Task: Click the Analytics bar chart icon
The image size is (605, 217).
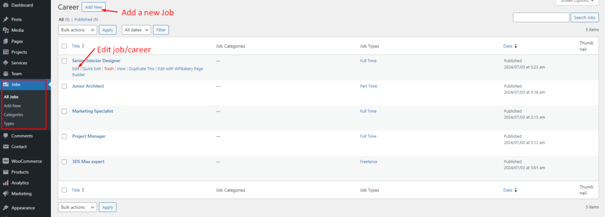Action: (6, 183)
